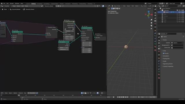Screen dimensions: 185x104
Task: Switch to the Layout workspace tab
Action: point(28,4)
